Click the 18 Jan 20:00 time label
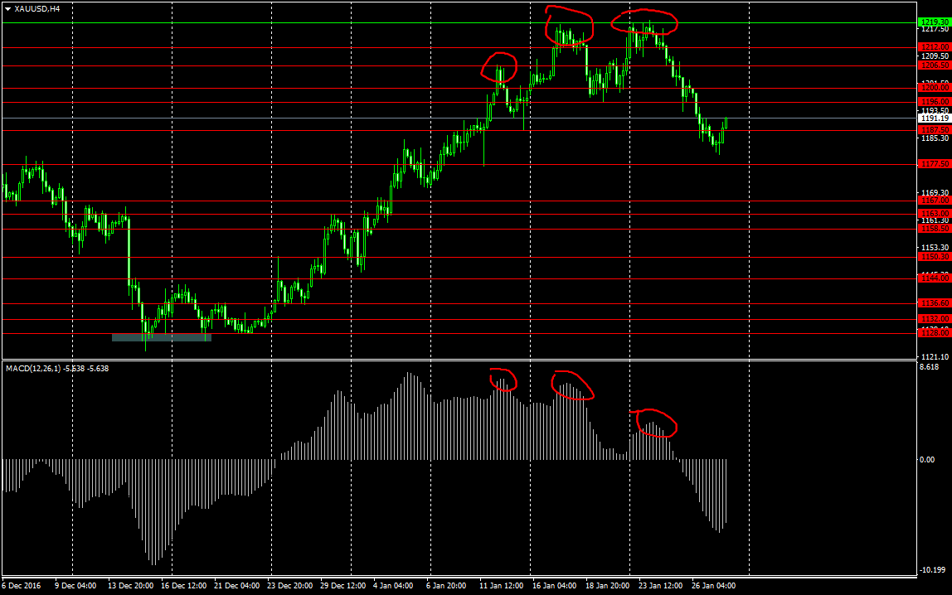This screenshot has height=595, width=952. (607, 586)
